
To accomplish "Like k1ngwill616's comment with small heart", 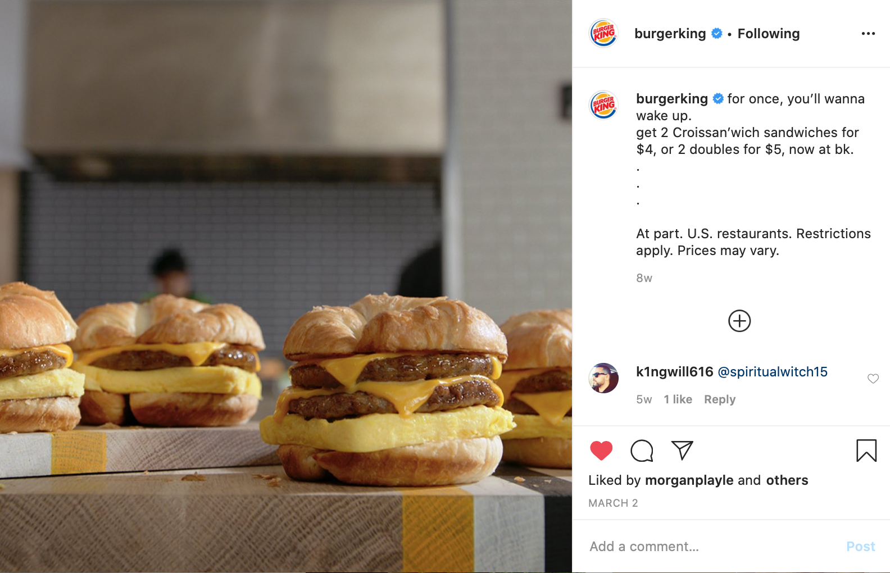I will [x=873, y=379].
